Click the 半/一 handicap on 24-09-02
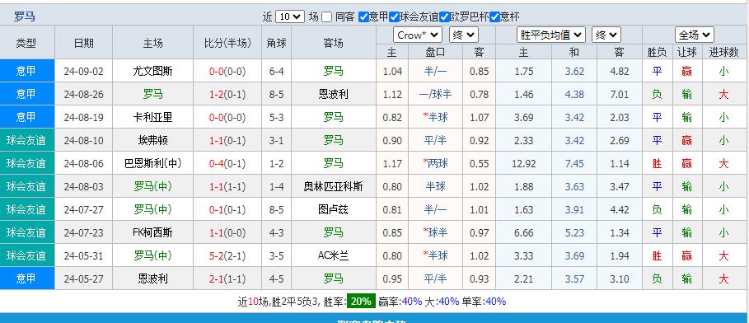The height and width of the screenshot is (323, 749). coord(435,71)
